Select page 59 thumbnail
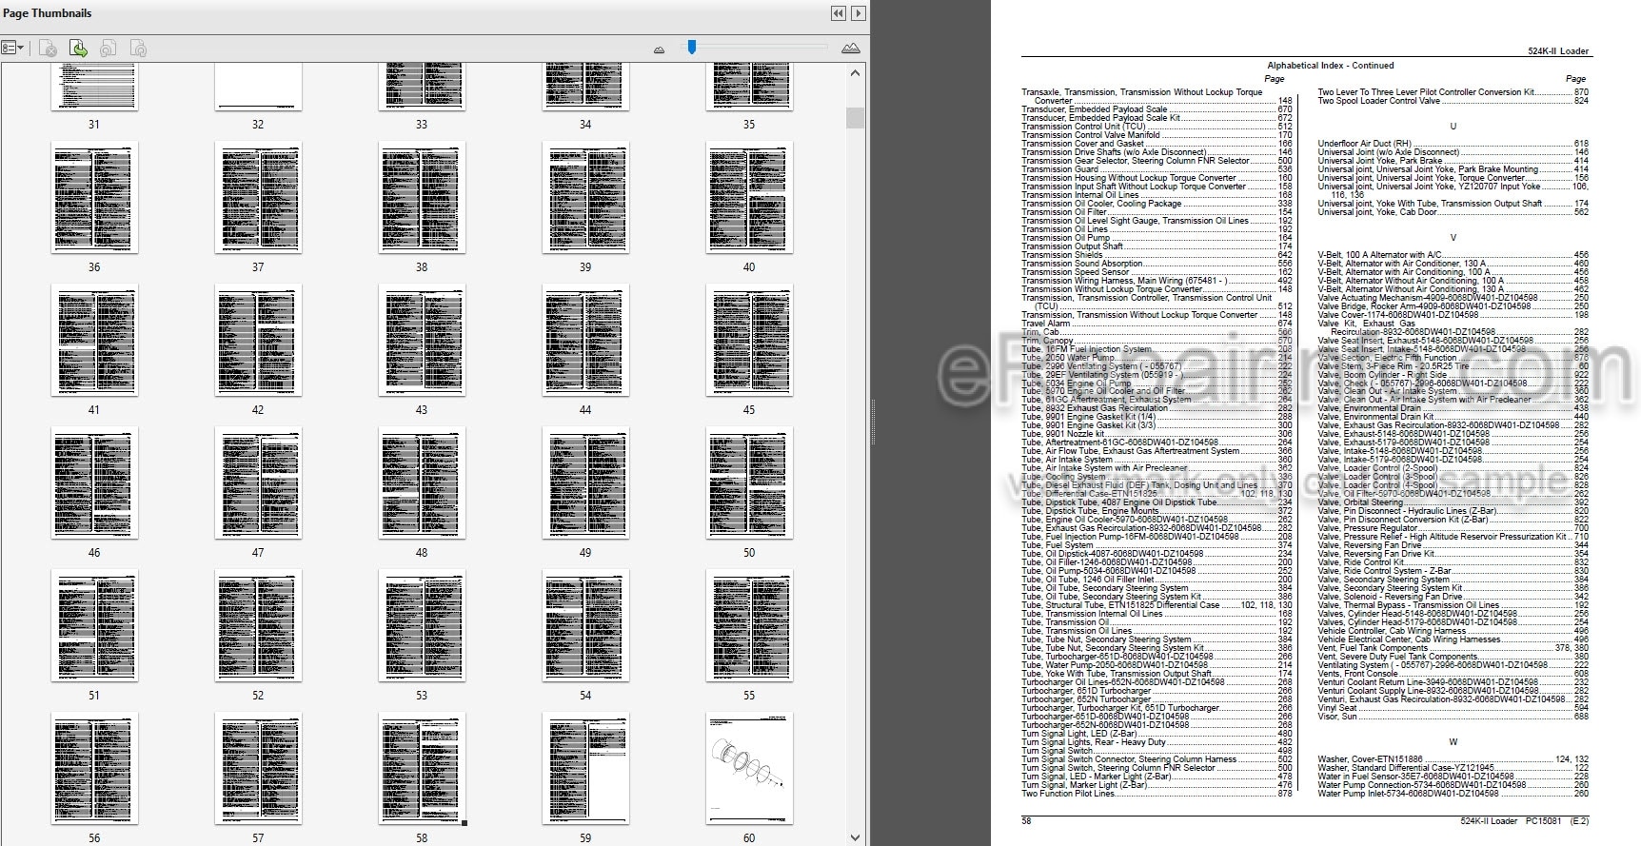This screenshot has width=1641, height=846. (x=585, y=769)
